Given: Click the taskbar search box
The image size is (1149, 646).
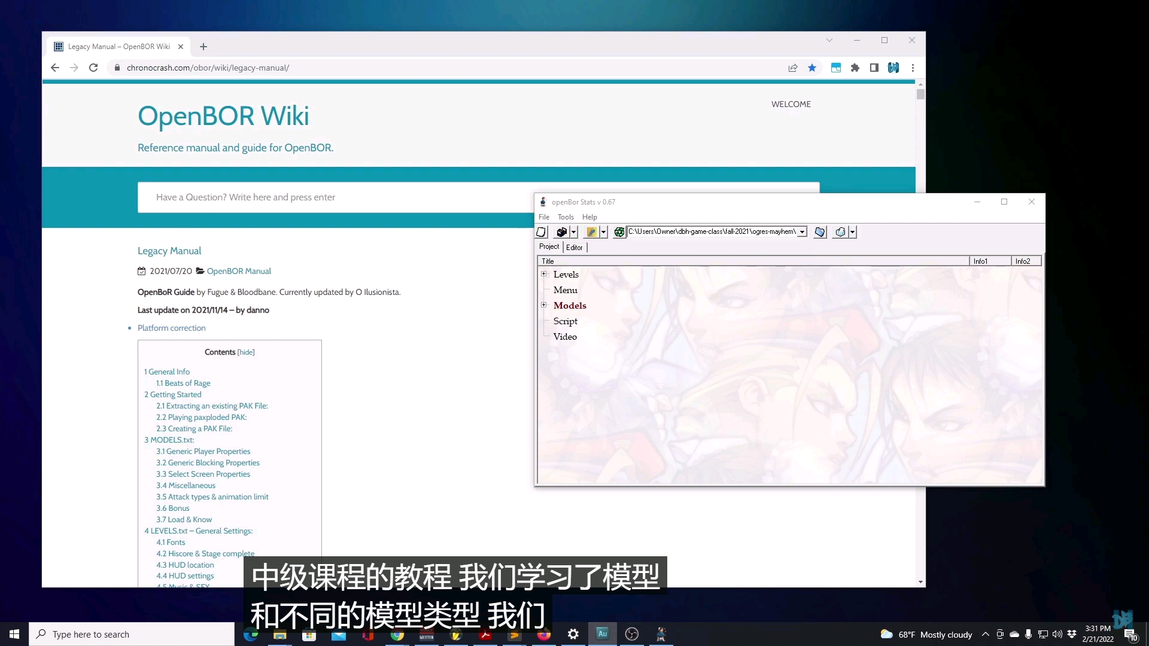Looking at the screenshot, I should point(132,634).
